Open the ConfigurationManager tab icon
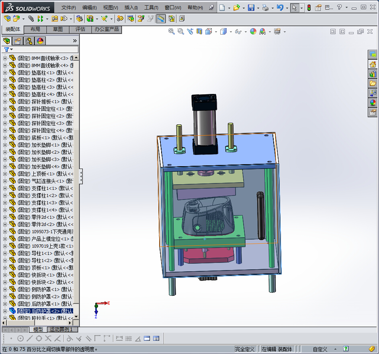Screen dimensions: 379x354 click(x=29, y=41)
